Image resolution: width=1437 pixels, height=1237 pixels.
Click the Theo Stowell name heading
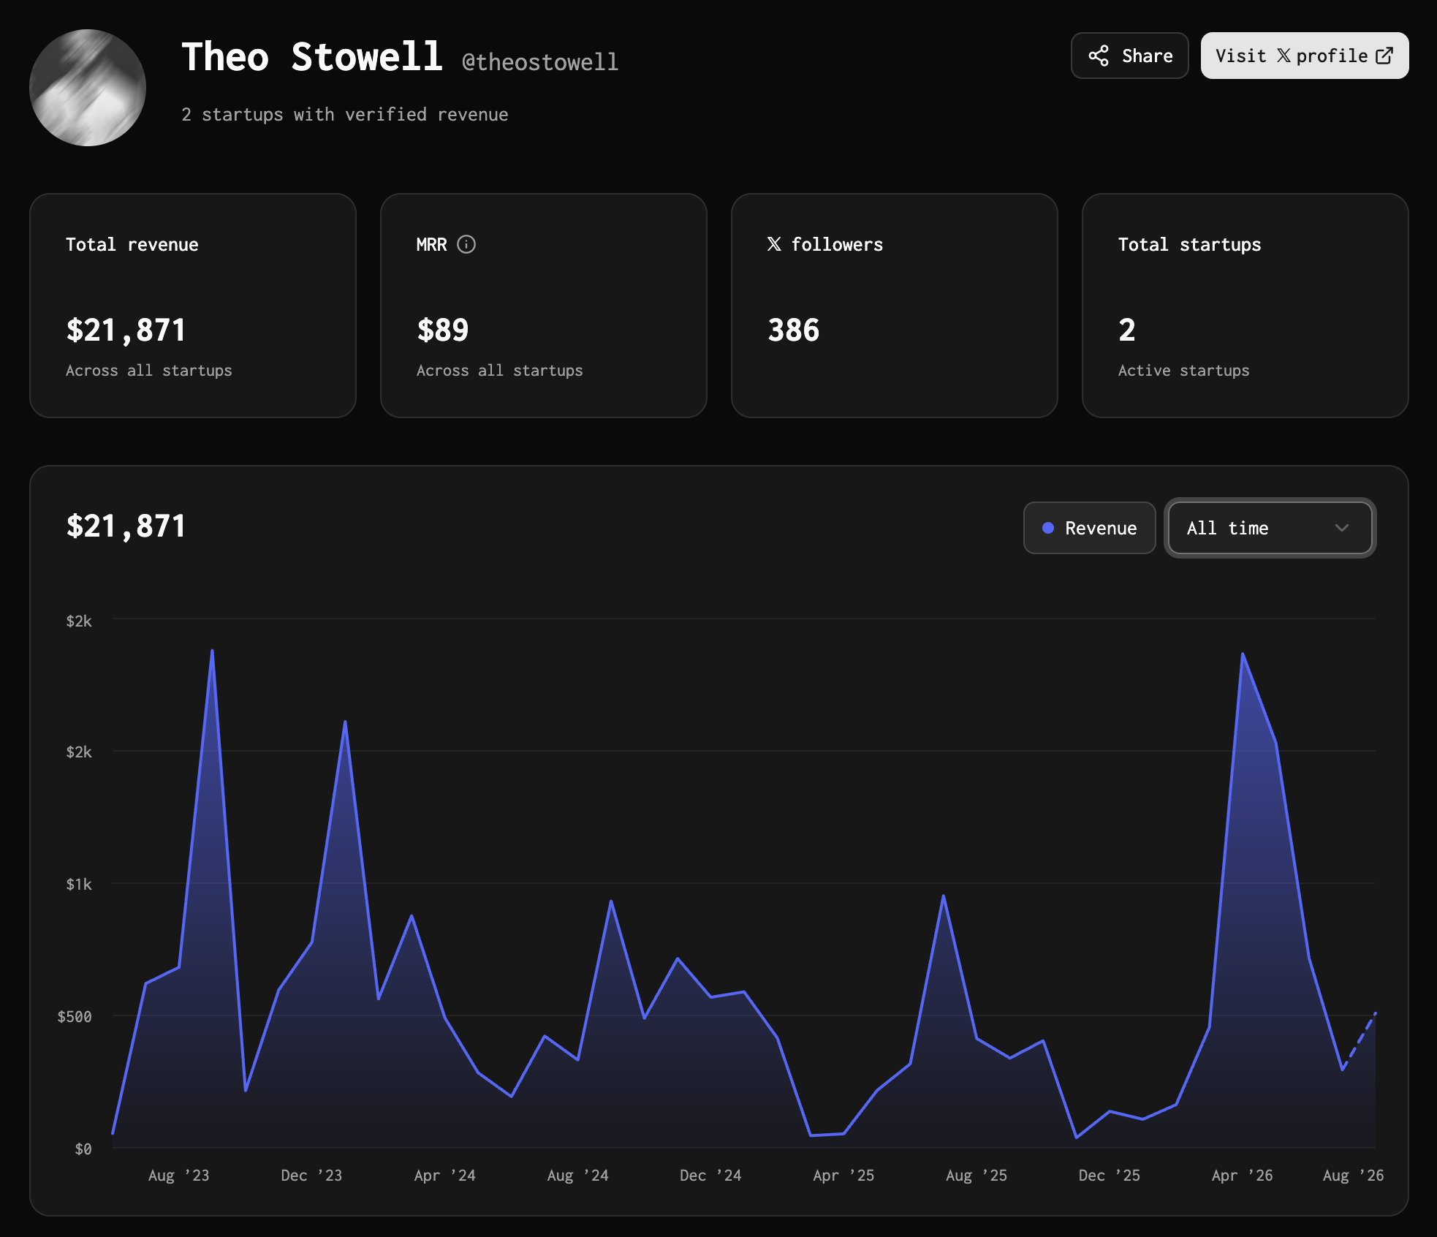312,57
